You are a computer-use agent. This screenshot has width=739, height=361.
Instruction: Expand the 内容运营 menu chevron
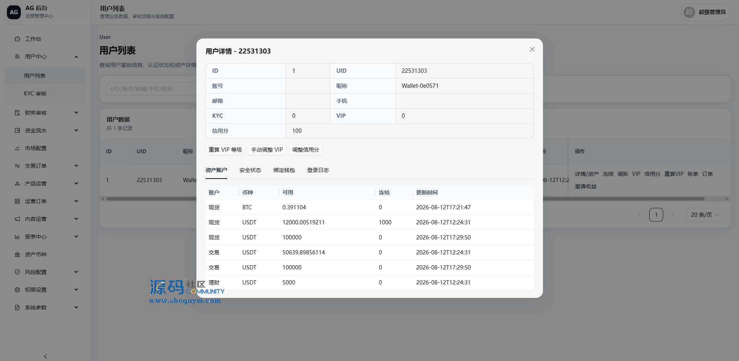click(x=76, y=219)
